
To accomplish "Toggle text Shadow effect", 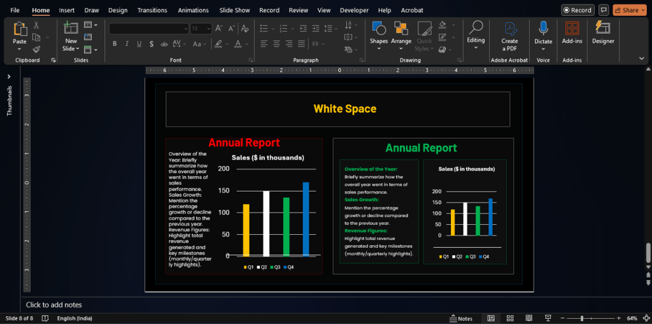I will 152,44.
